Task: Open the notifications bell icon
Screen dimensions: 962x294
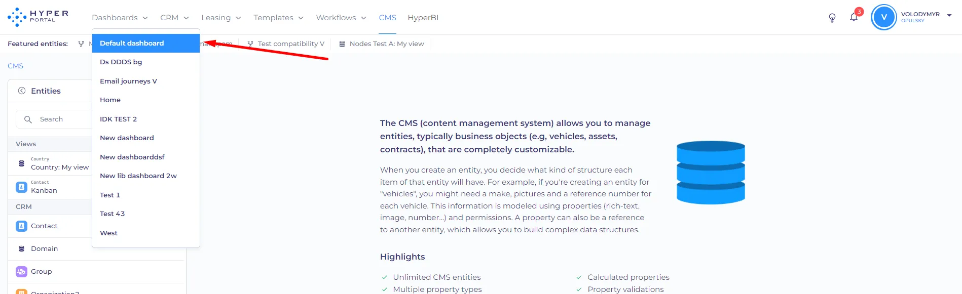Action: click(854, 17)
